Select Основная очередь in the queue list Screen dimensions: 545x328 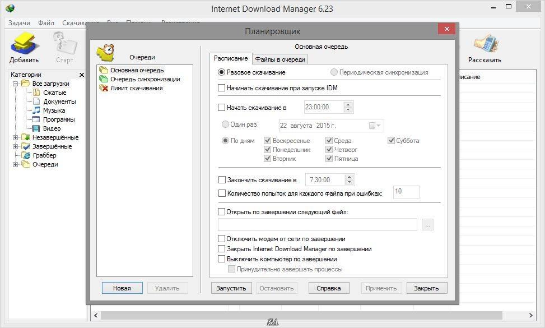pos(137,70)
